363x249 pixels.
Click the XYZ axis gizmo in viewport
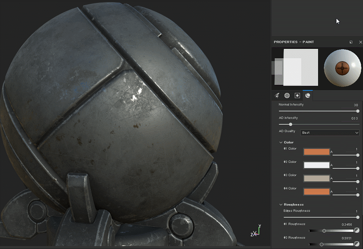(256, 231)
